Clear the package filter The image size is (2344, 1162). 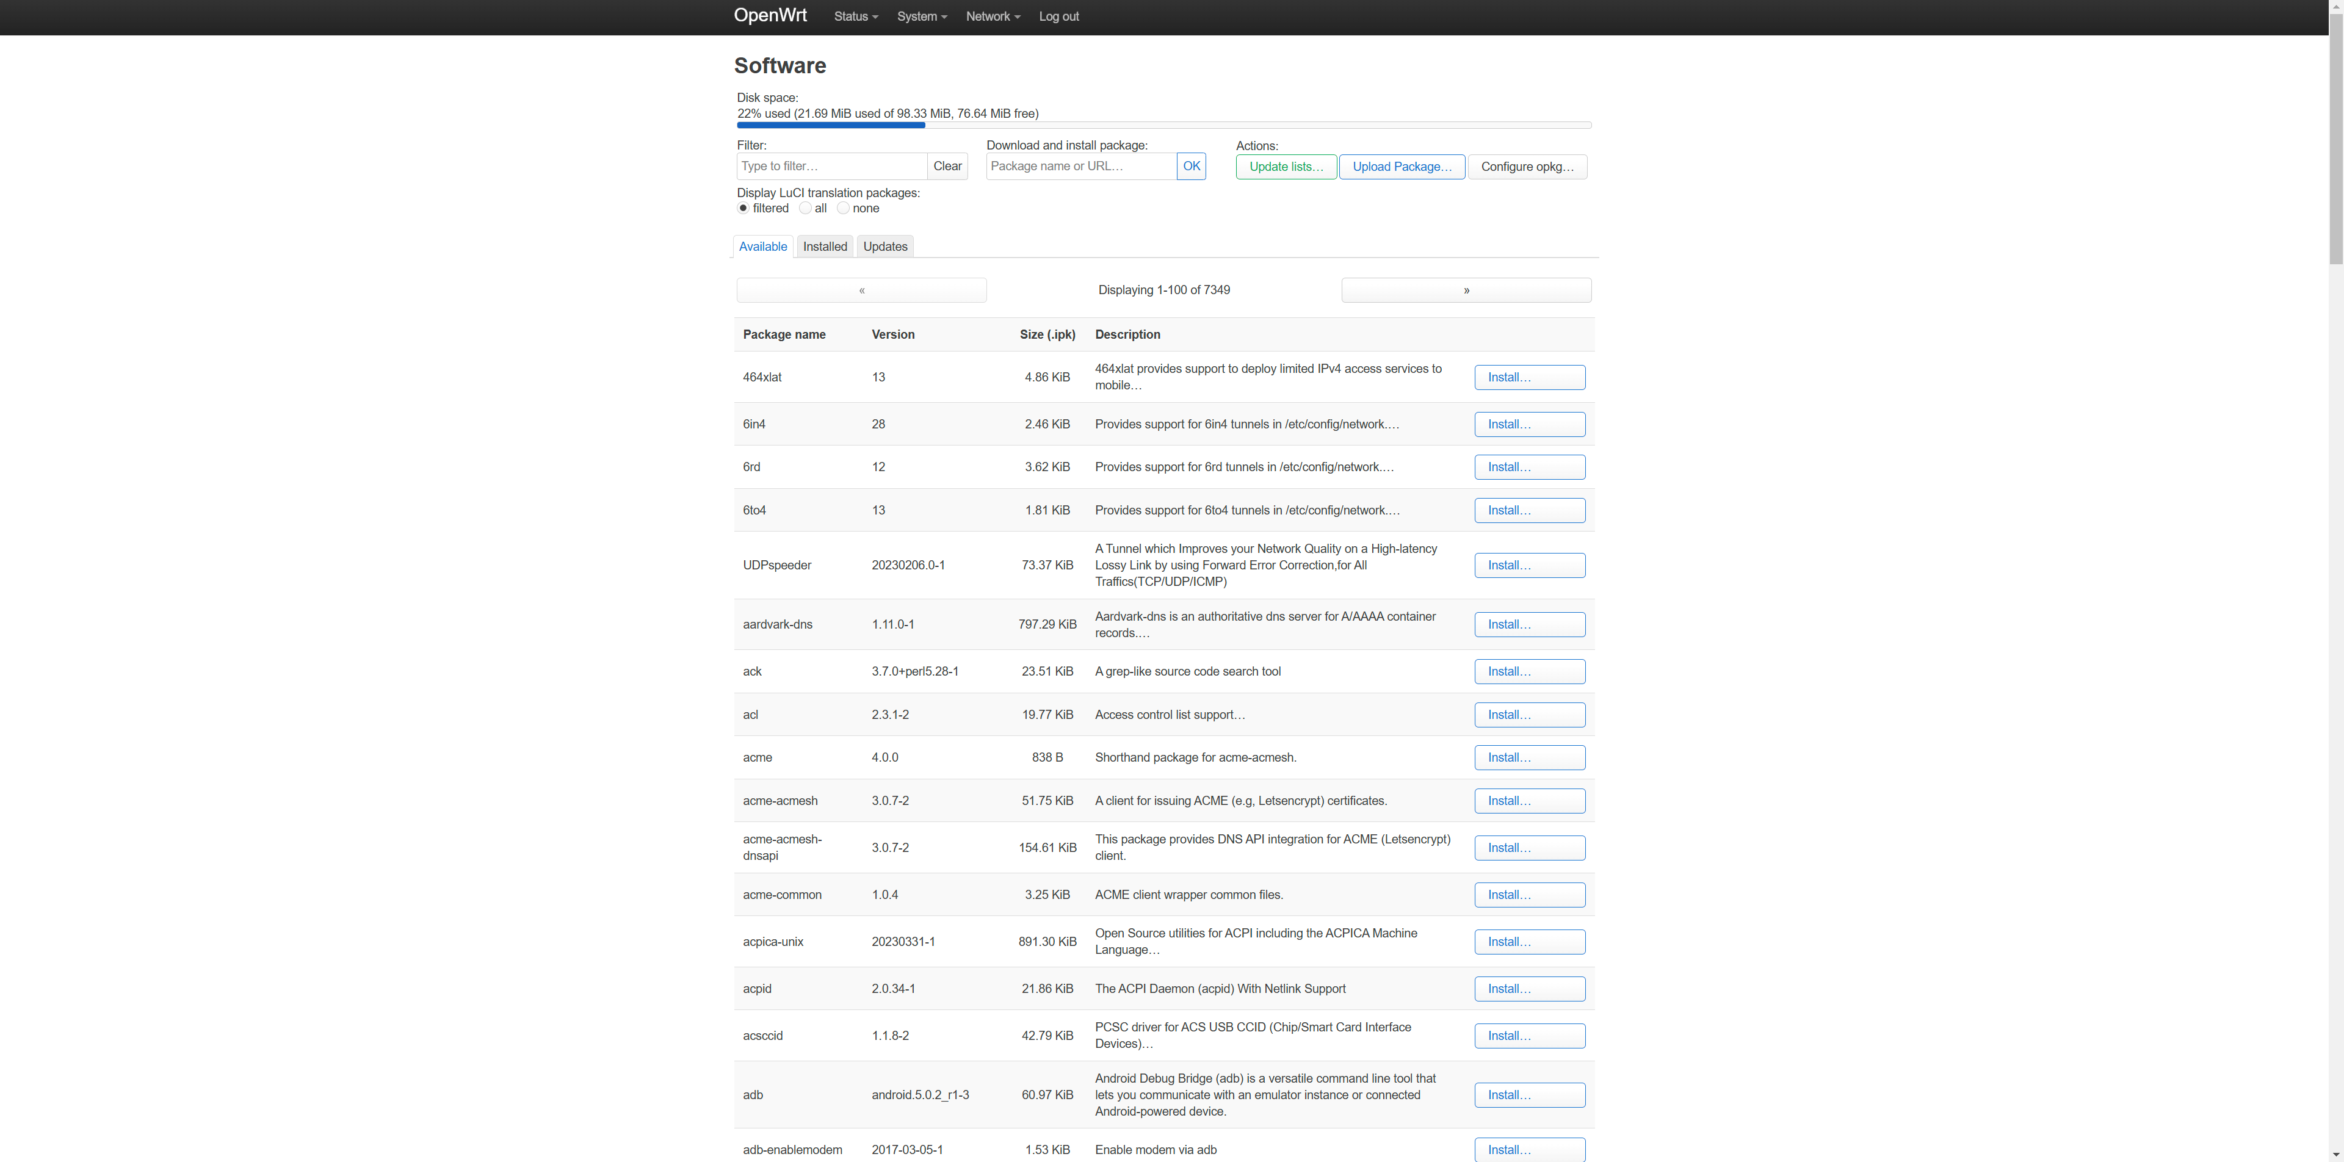click(x=947, y=165)
